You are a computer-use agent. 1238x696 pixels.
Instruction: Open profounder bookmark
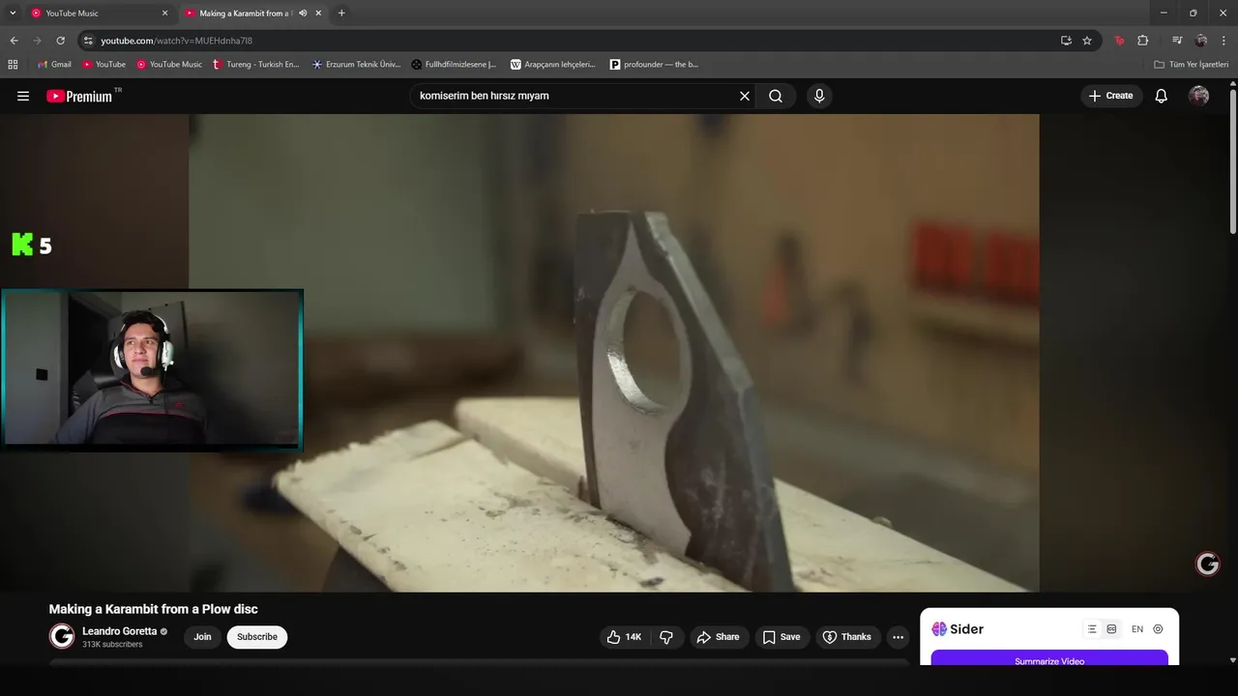pos(655,65)
